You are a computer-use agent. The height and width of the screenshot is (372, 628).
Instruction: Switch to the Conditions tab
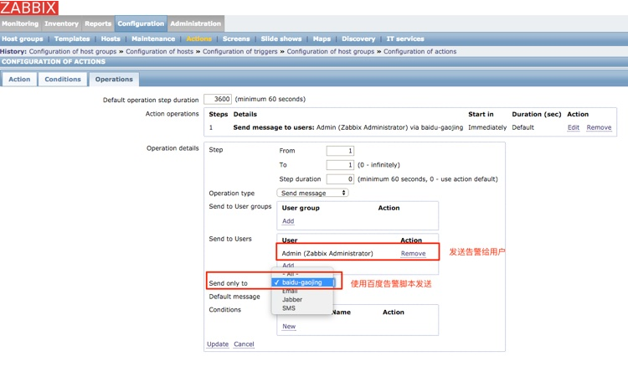point(63,80)
